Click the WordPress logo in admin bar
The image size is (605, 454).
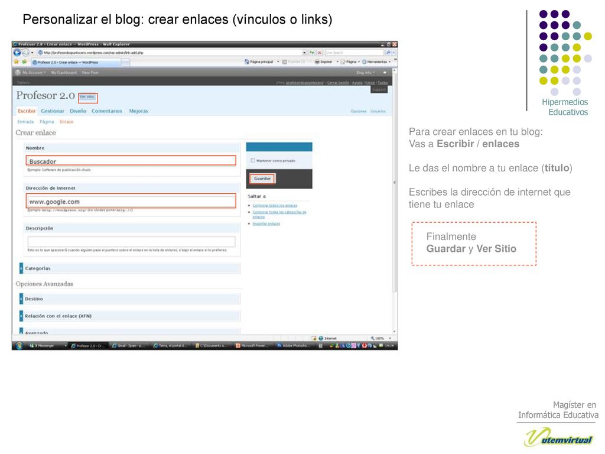point(18,73)
